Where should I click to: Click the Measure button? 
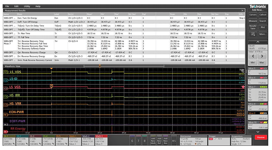(x=253, y=21)
